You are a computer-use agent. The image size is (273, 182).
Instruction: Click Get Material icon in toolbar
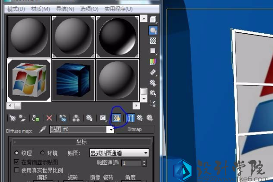[12, 118]
